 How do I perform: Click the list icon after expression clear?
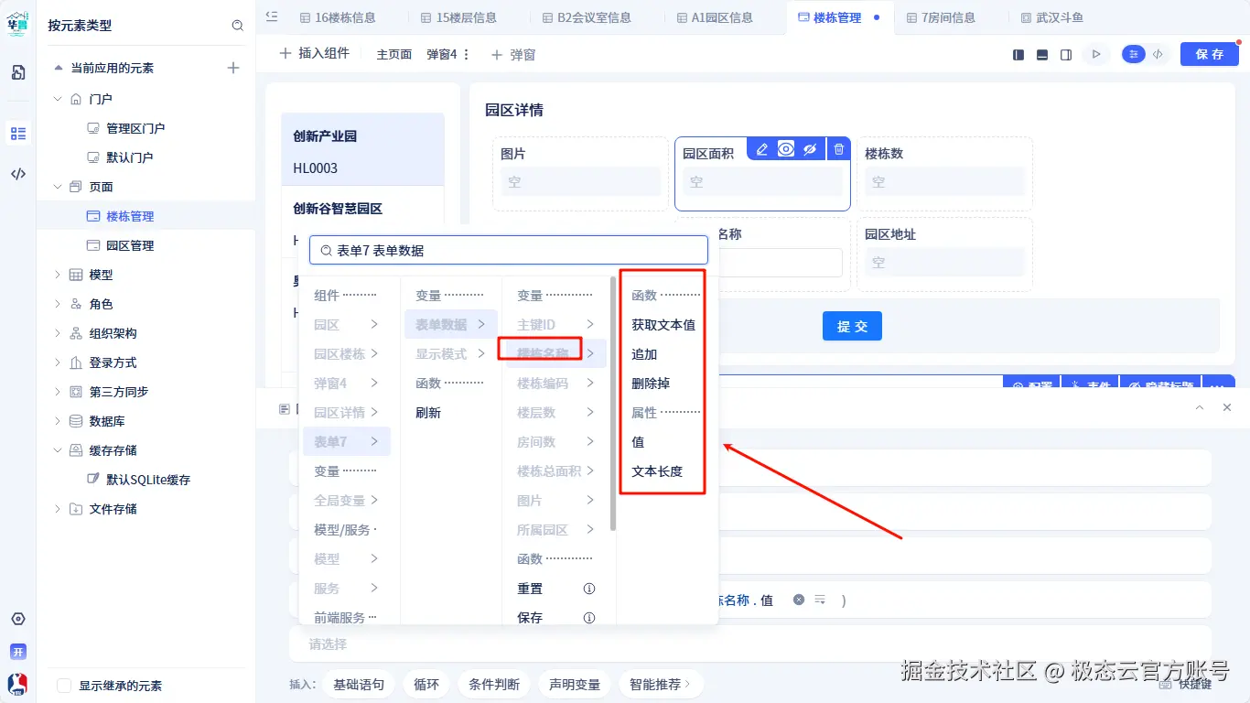tap(821, 600)
